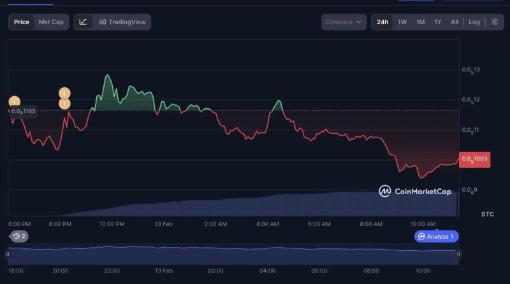The height and width of the screenshot is (284, 510).
Task: Open chart settings sliders icon
Action: [495, 22]
